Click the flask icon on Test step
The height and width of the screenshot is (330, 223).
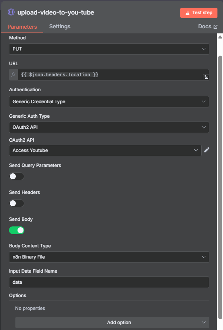[x=187, y=13]
